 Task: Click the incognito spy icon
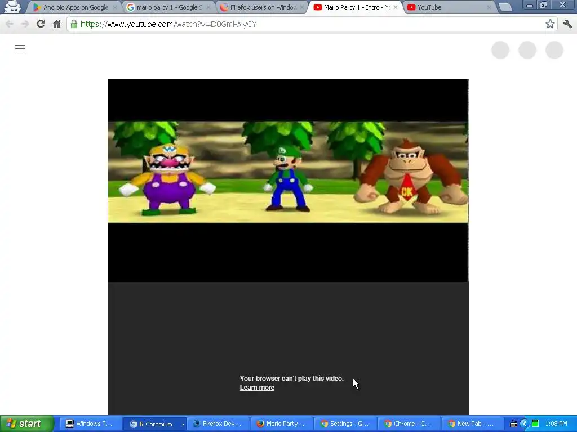click(12, 7)
